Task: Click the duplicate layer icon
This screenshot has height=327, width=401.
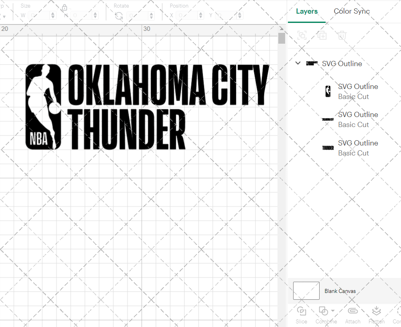Action: pyautogui.click(x=322, y=35)
